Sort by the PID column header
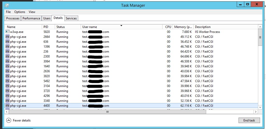The height and width of the screenshot is (129, 266). [48, 27]
